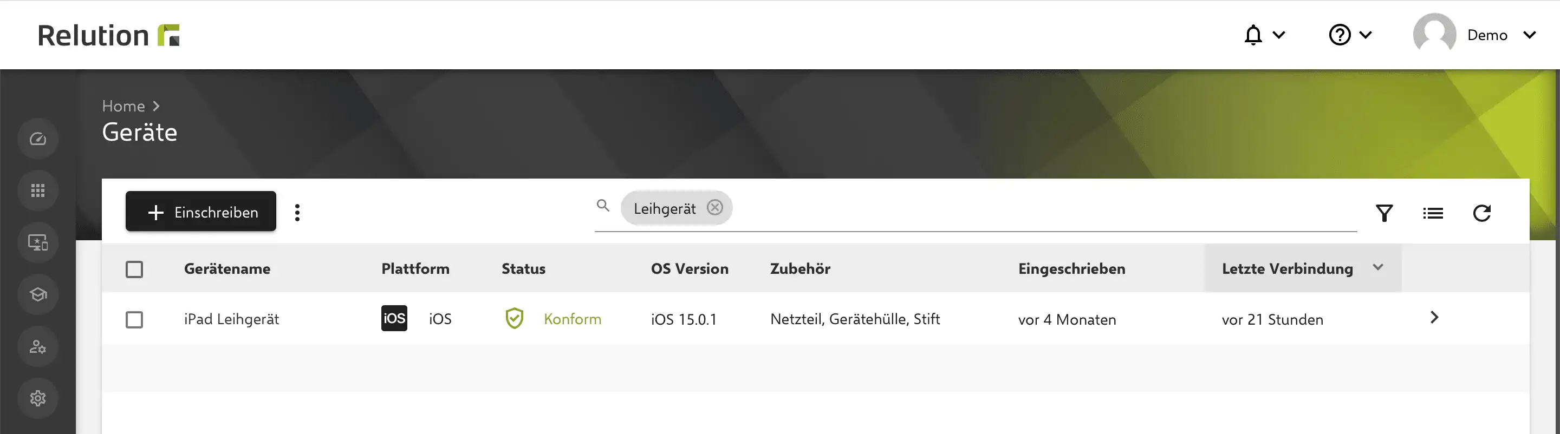Toggle the select-all checkbox in header
1560x434 pixels.
click(134, 269)
